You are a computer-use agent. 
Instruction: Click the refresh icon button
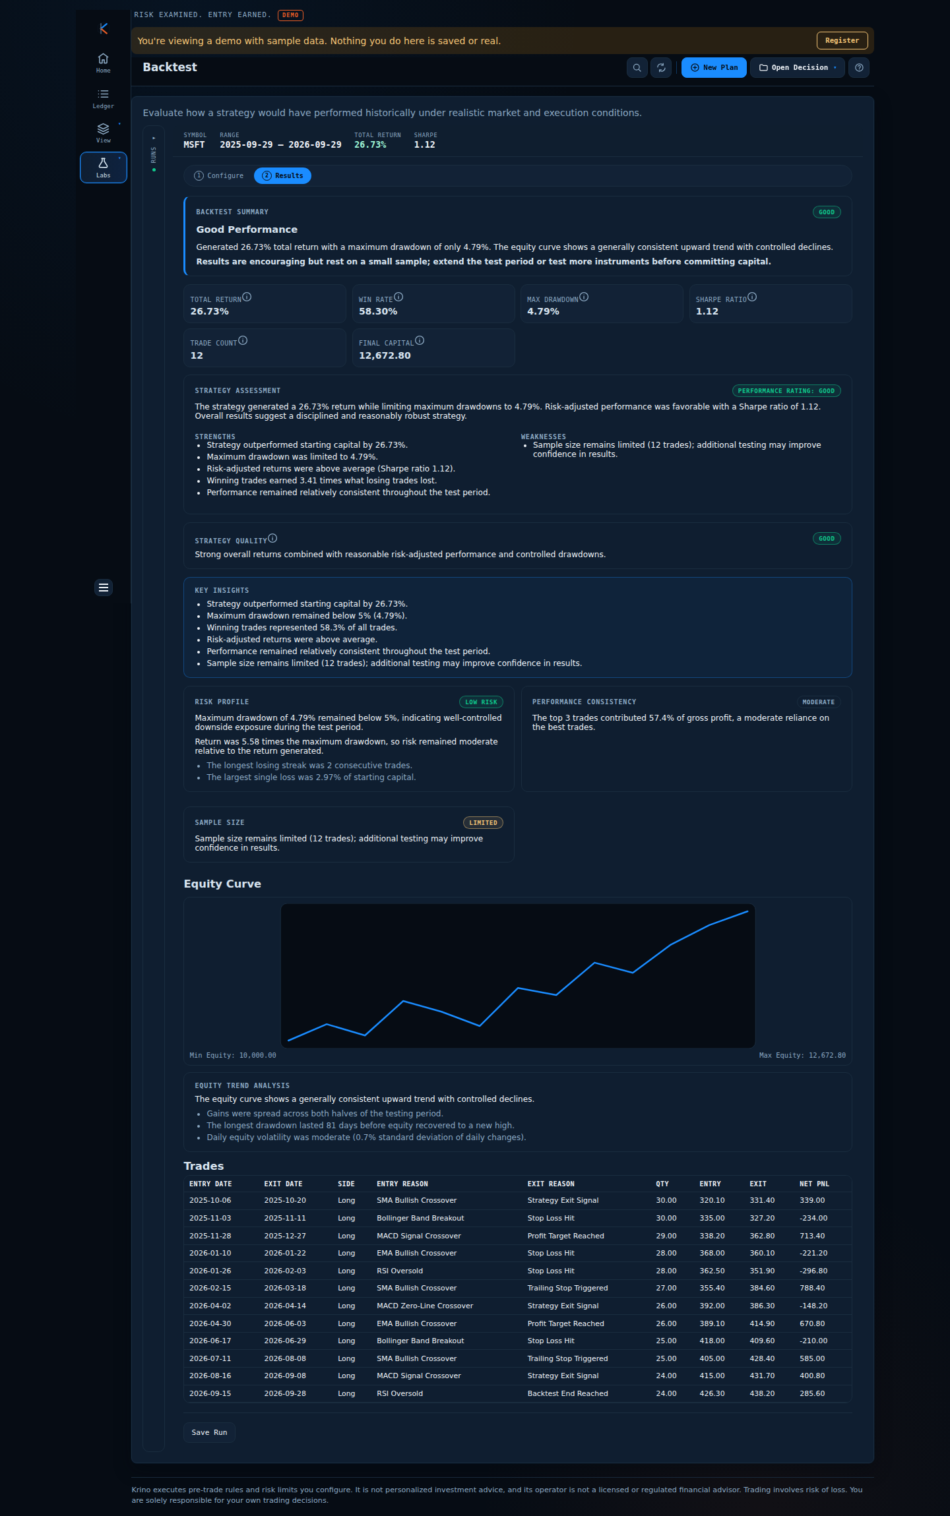click(661, 67)
